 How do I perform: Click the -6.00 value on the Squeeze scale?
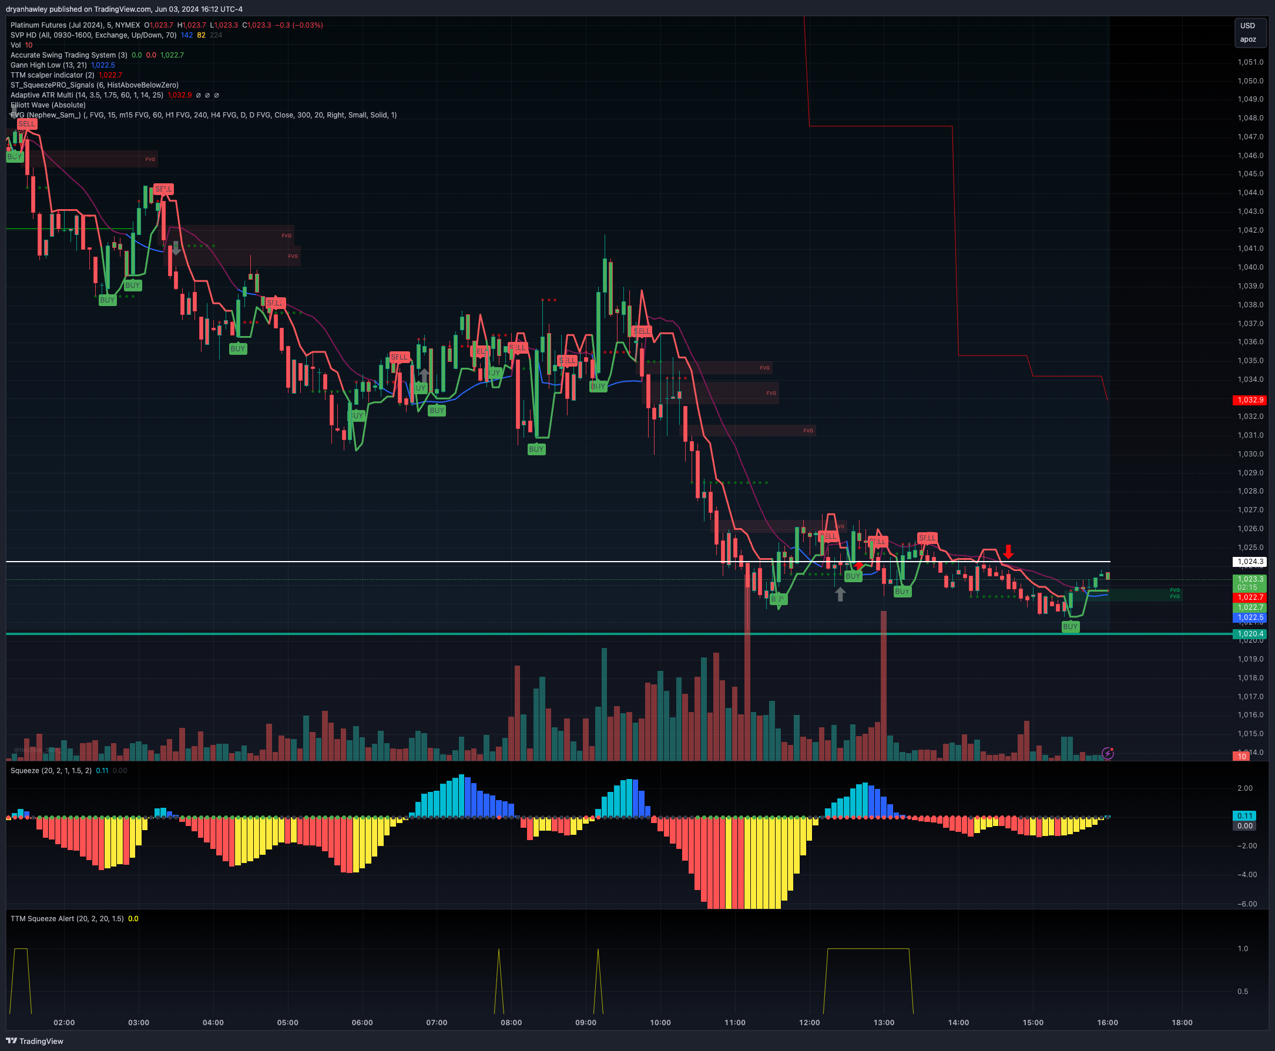click(x=1247, y=904)
